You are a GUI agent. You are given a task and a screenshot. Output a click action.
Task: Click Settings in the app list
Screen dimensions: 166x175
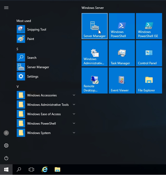[x=33, y=77]
